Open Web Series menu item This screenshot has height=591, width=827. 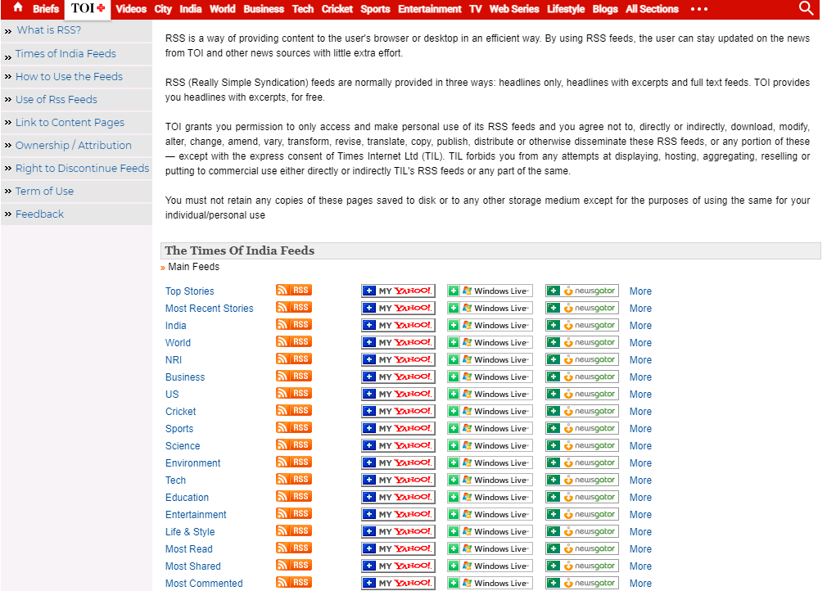[x=514, y=9]
